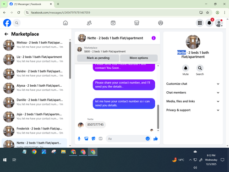
Task: Choose a GIF from the GIF icon
Action: [x=101, y=139]
